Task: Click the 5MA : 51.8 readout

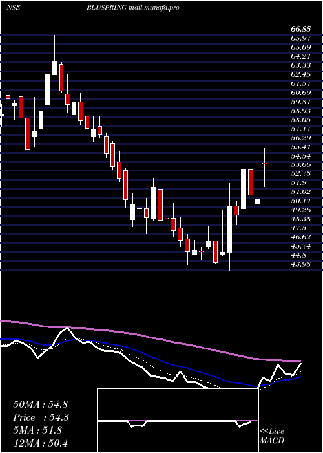Action: point(37,430)
